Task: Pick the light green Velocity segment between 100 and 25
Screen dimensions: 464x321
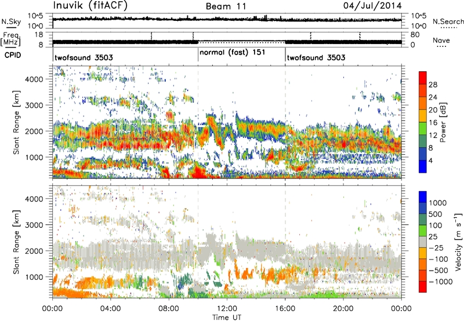Action: [423, 231]
